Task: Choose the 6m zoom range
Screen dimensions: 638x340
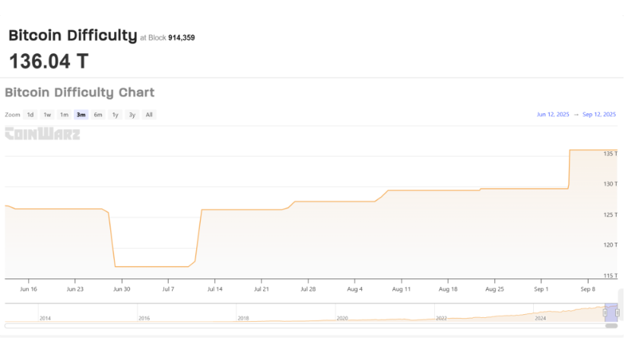Action: coord(98,115)
